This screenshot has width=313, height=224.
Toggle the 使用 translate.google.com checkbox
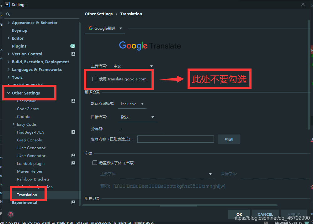pyautogui.click(x=95, y=79)
